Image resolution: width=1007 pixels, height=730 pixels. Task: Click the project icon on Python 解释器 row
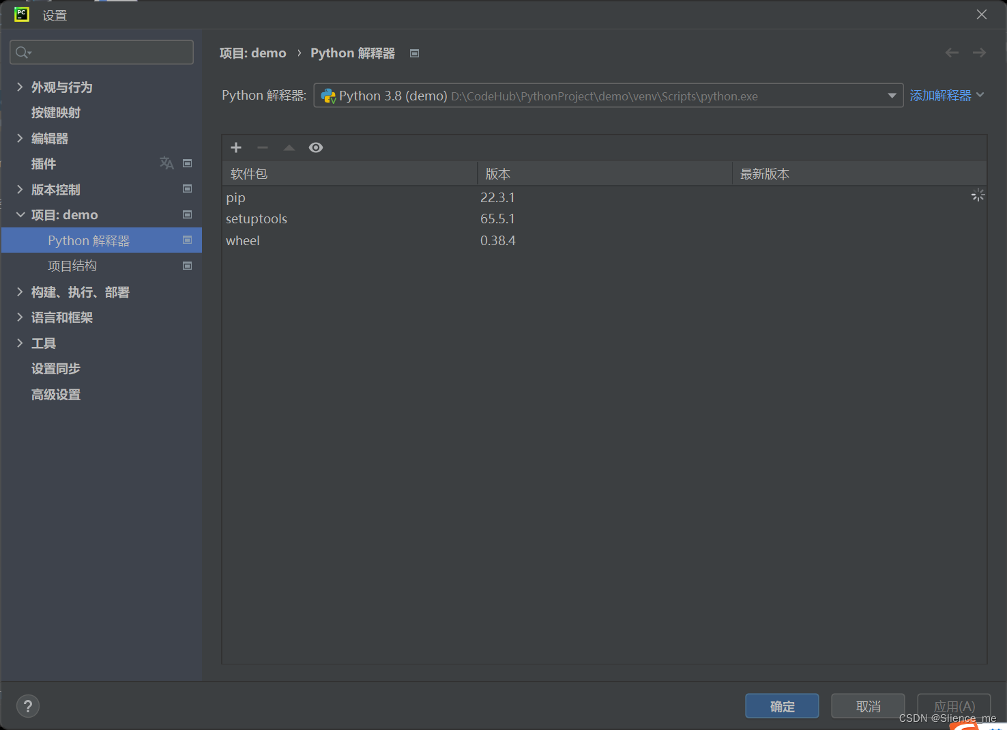[x=188, y=240]
